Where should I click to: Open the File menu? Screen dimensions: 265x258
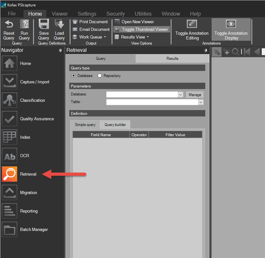[x=12, y=14]
